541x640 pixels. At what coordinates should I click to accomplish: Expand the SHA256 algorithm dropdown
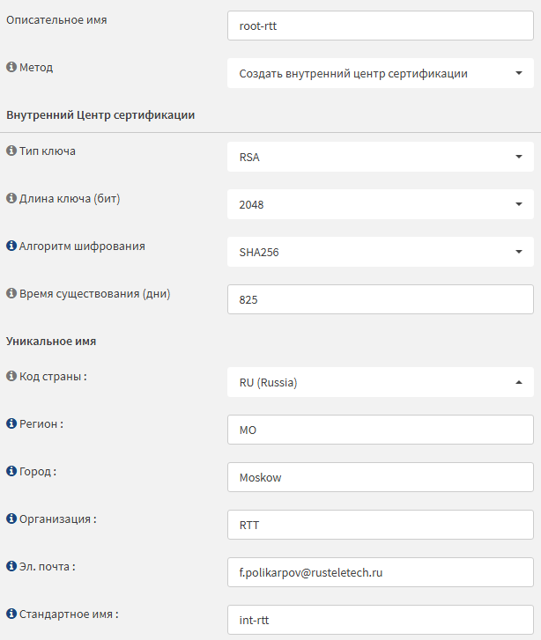(381, 252)
